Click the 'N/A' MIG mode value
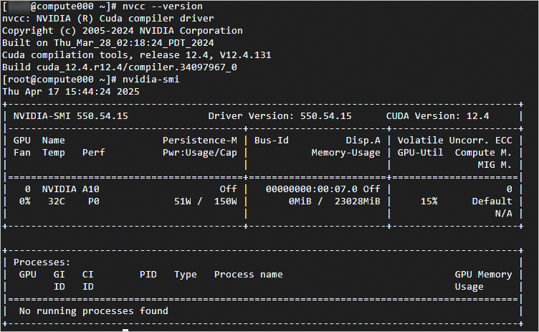Viewport: 539px width, 332px height. point(503,214)
